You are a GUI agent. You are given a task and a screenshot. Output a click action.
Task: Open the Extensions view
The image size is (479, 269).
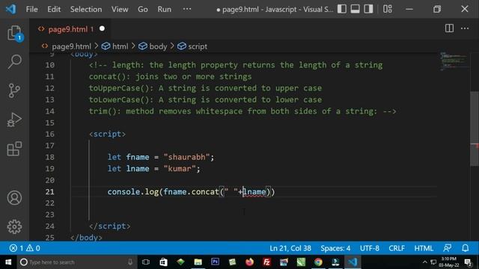(14, 149)
